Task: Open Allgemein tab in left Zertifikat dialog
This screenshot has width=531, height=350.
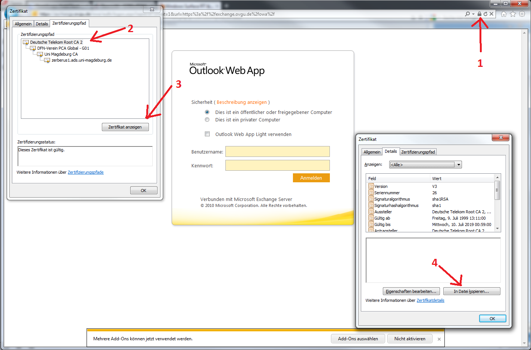Action: tap(23, 24)
